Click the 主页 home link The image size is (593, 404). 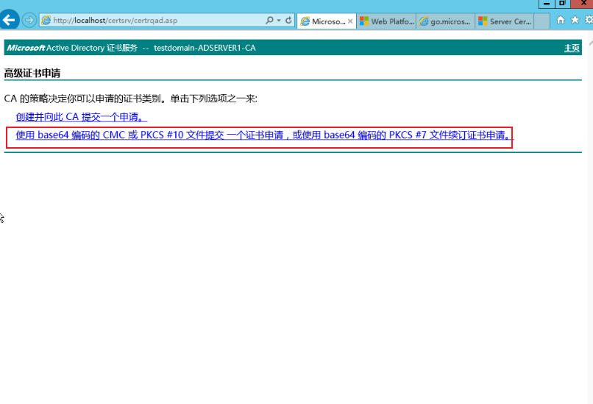(572, 48)
